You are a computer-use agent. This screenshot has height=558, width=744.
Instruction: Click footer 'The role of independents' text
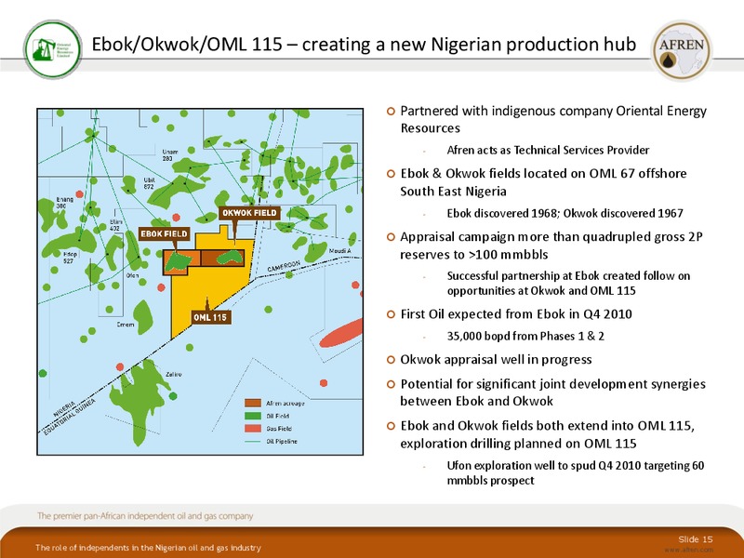click(148, 548)
